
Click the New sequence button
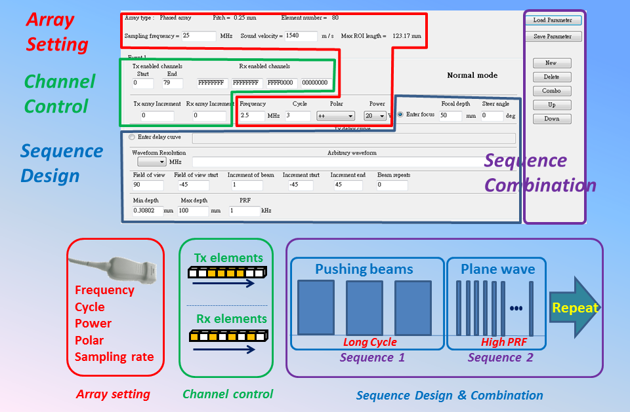tap(551, 64)
